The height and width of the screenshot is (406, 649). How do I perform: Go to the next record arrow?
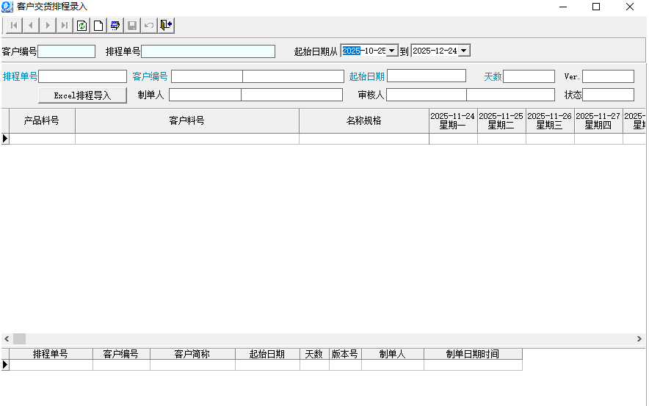[x=48, y=26]
